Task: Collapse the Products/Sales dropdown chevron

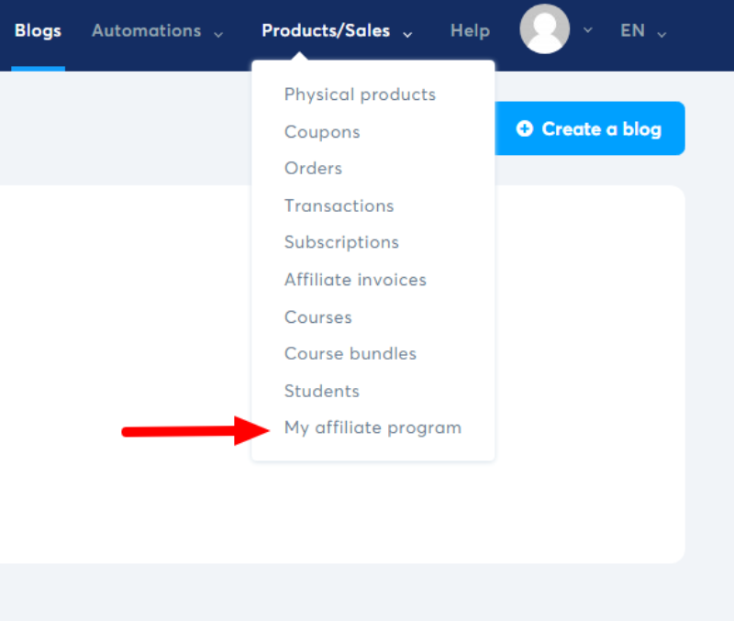Action: 407,34
